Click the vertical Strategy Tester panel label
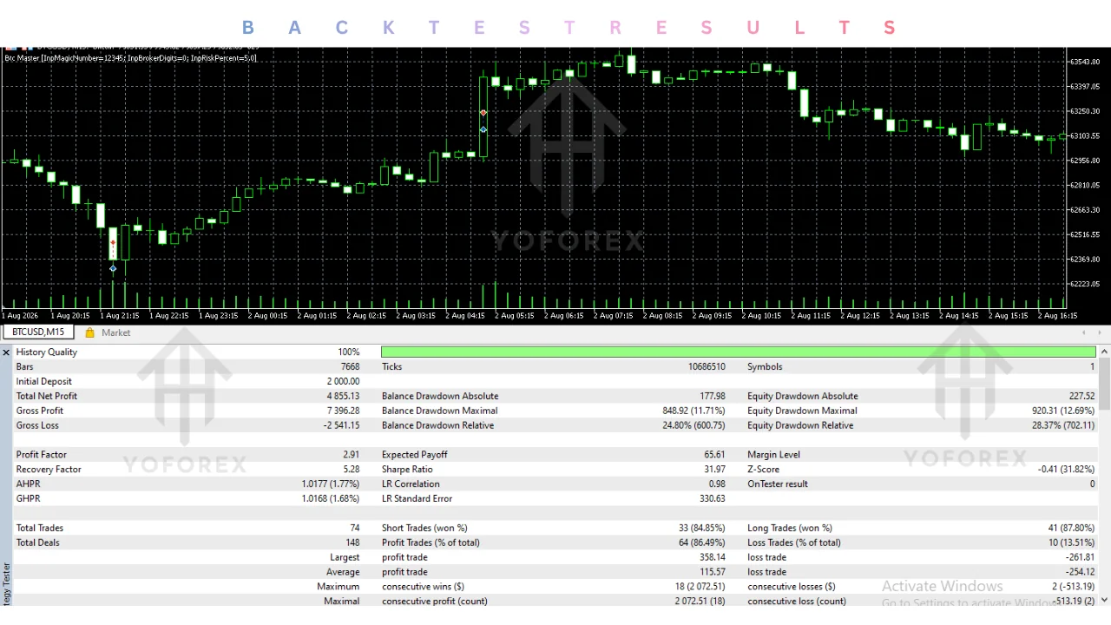 coord(6,583)
